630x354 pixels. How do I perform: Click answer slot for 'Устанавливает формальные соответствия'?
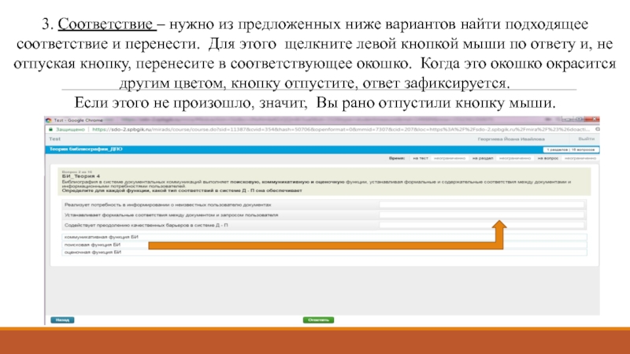(x=481, y=215)
